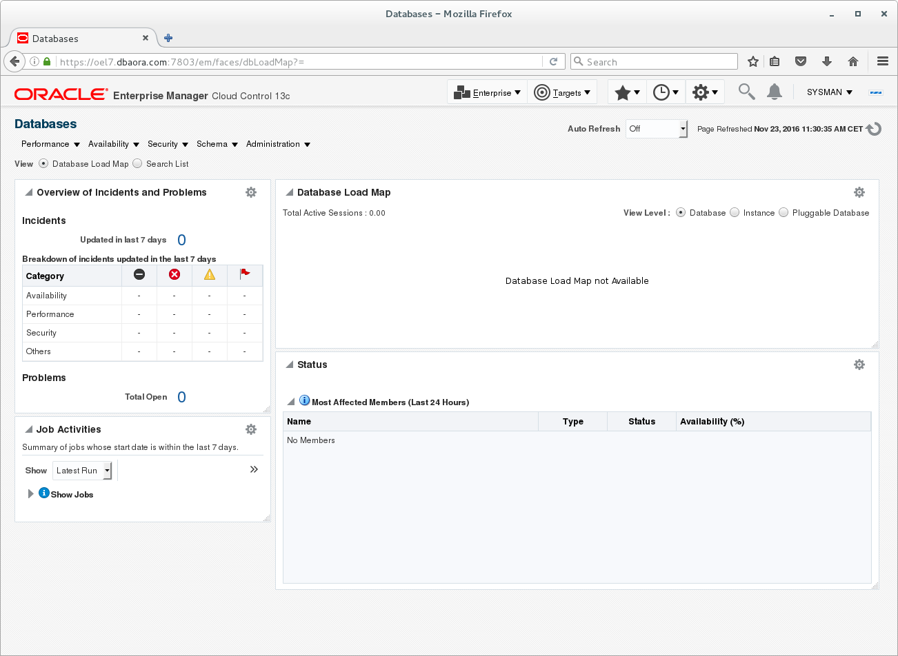898x656 pixels.
Task: Click the Firefox Search field
Action: (x=654, y=62)
